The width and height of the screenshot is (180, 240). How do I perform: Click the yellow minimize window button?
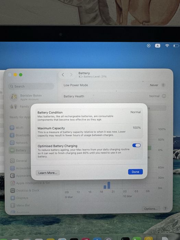point(15,75)
